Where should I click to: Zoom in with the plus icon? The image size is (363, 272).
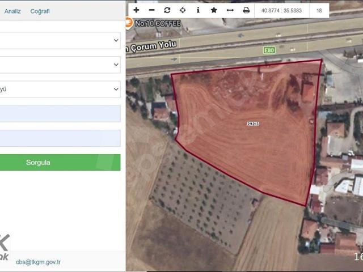(x=136, y=10)
